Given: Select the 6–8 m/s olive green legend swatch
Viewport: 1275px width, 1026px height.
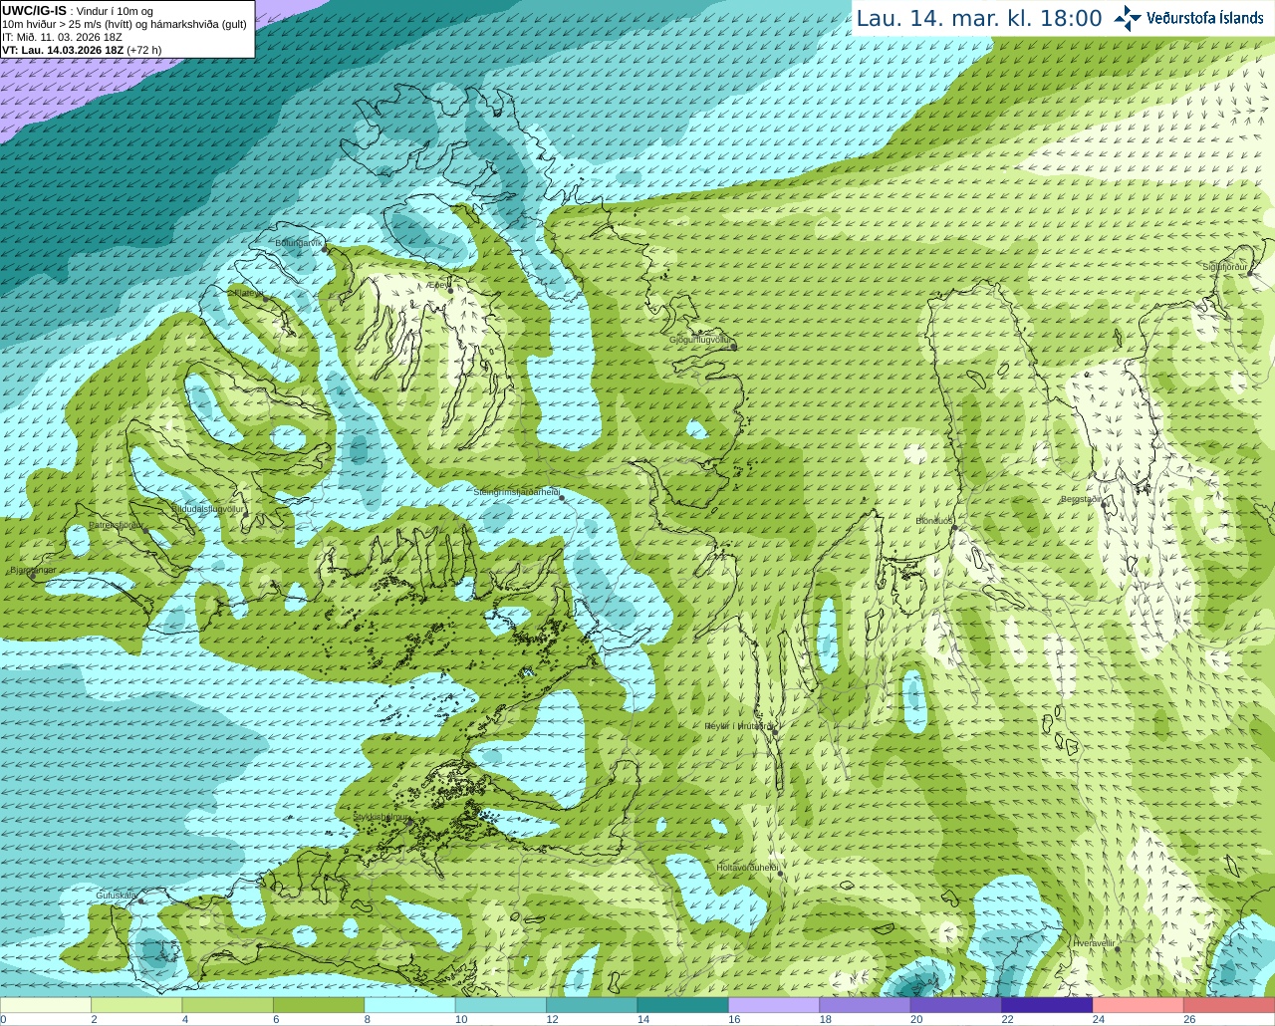Looking at the screenshot, I should 320,1005.
